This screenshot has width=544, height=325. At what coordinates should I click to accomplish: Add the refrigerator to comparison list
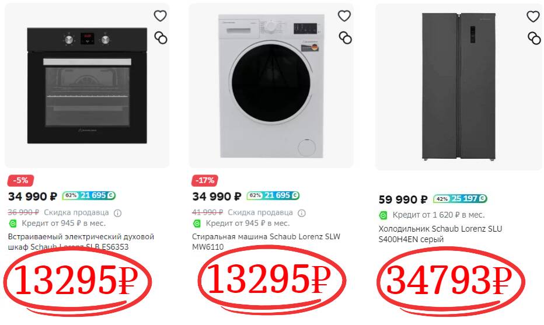[x=534, y=38]
